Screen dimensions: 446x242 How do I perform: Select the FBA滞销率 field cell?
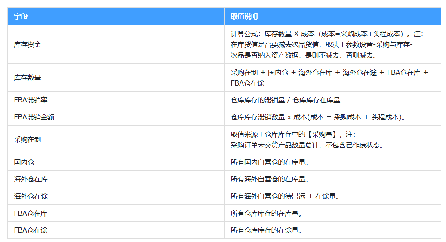pyautogui.click(x=116, y=100)
